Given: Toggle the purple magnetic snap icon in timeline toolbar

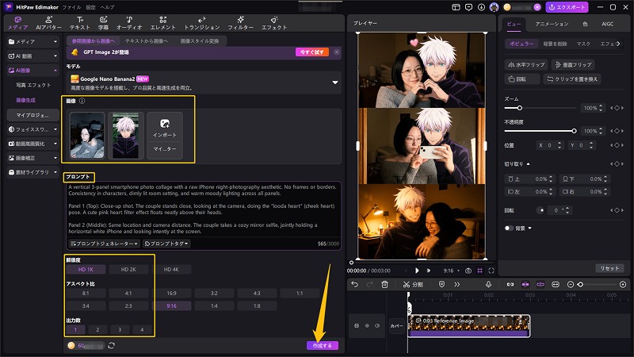Looking at the screenshot, I should [x=525, y=285].
